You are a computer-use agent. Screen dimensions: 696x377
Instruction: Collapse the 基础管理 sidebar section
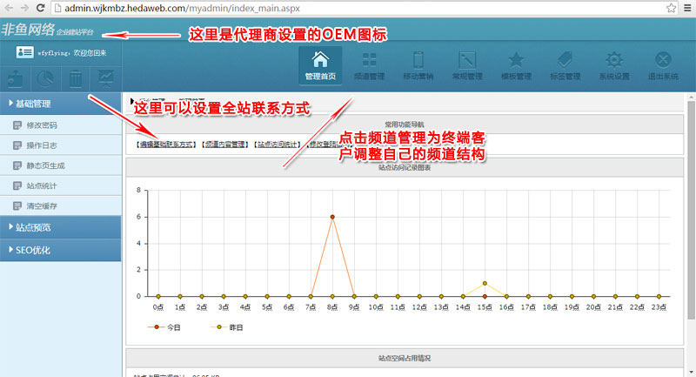(x=60, y=104)
